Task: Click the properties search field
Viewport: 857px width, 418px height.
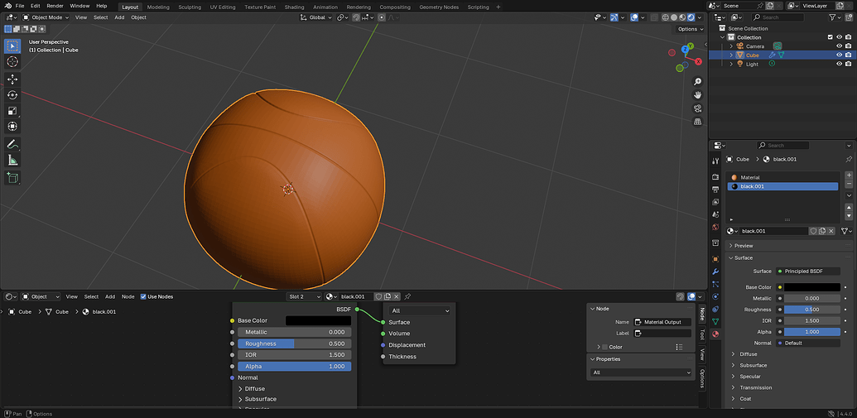Action: (782, 146)
